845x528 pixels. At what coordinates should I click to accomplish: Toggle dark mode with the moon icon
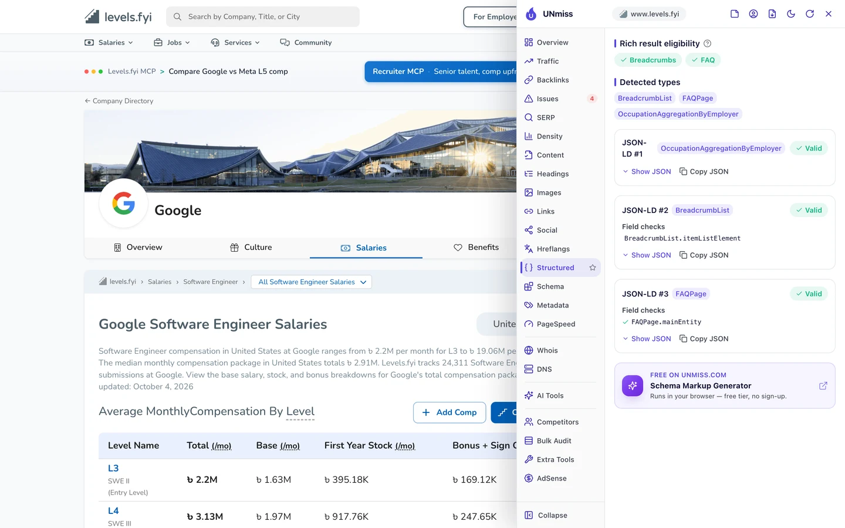coord(791,14)
